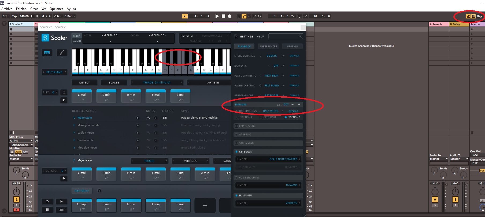Play the Major scale chords row

(x=64, y=178)
